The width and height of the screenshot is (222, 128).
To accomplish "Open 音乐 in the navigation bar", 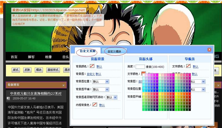I will (x=65, y=57).
